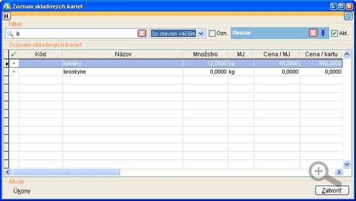Close window with Zatvoriť button
The height and width of the screenshot is (201, 356).
[332, 190]
